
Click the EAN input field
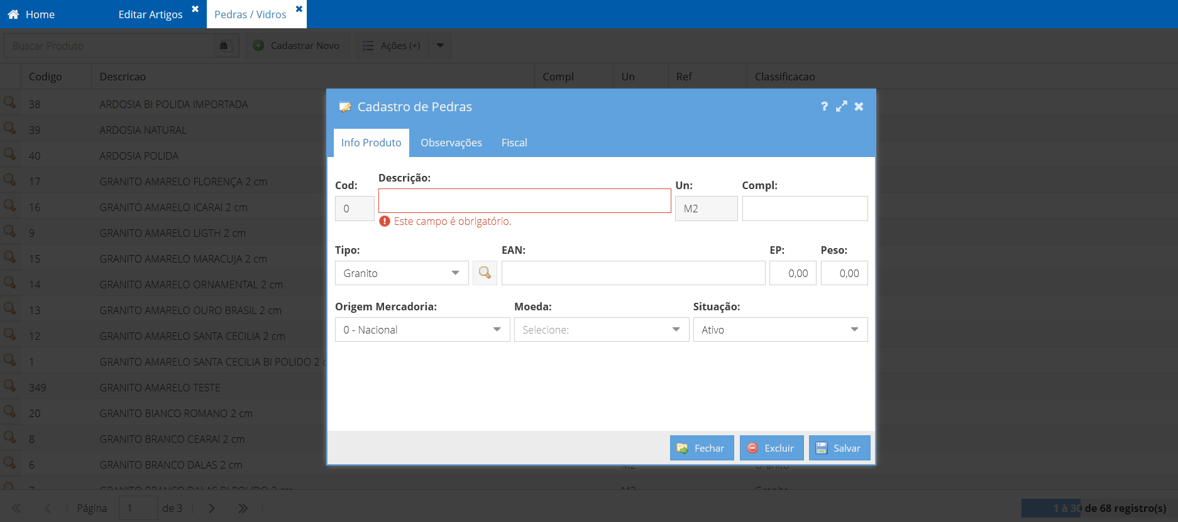[633, 273]
